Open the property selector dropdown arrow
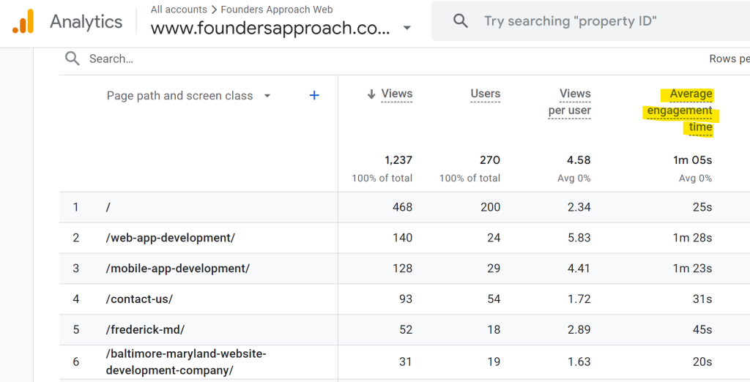 [x=407, y=29]
